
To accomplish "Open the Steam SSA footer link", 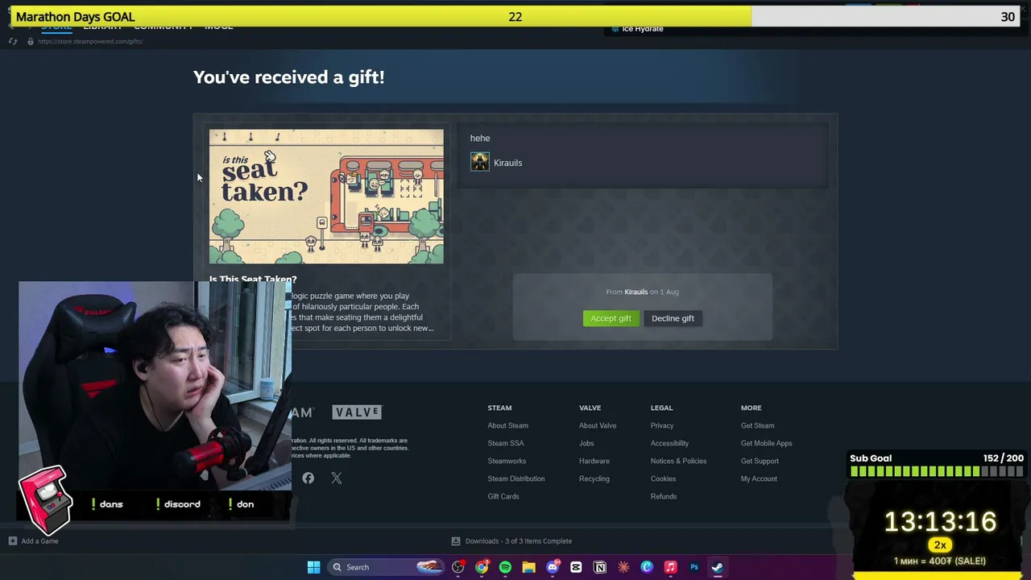I will point(505,443).
